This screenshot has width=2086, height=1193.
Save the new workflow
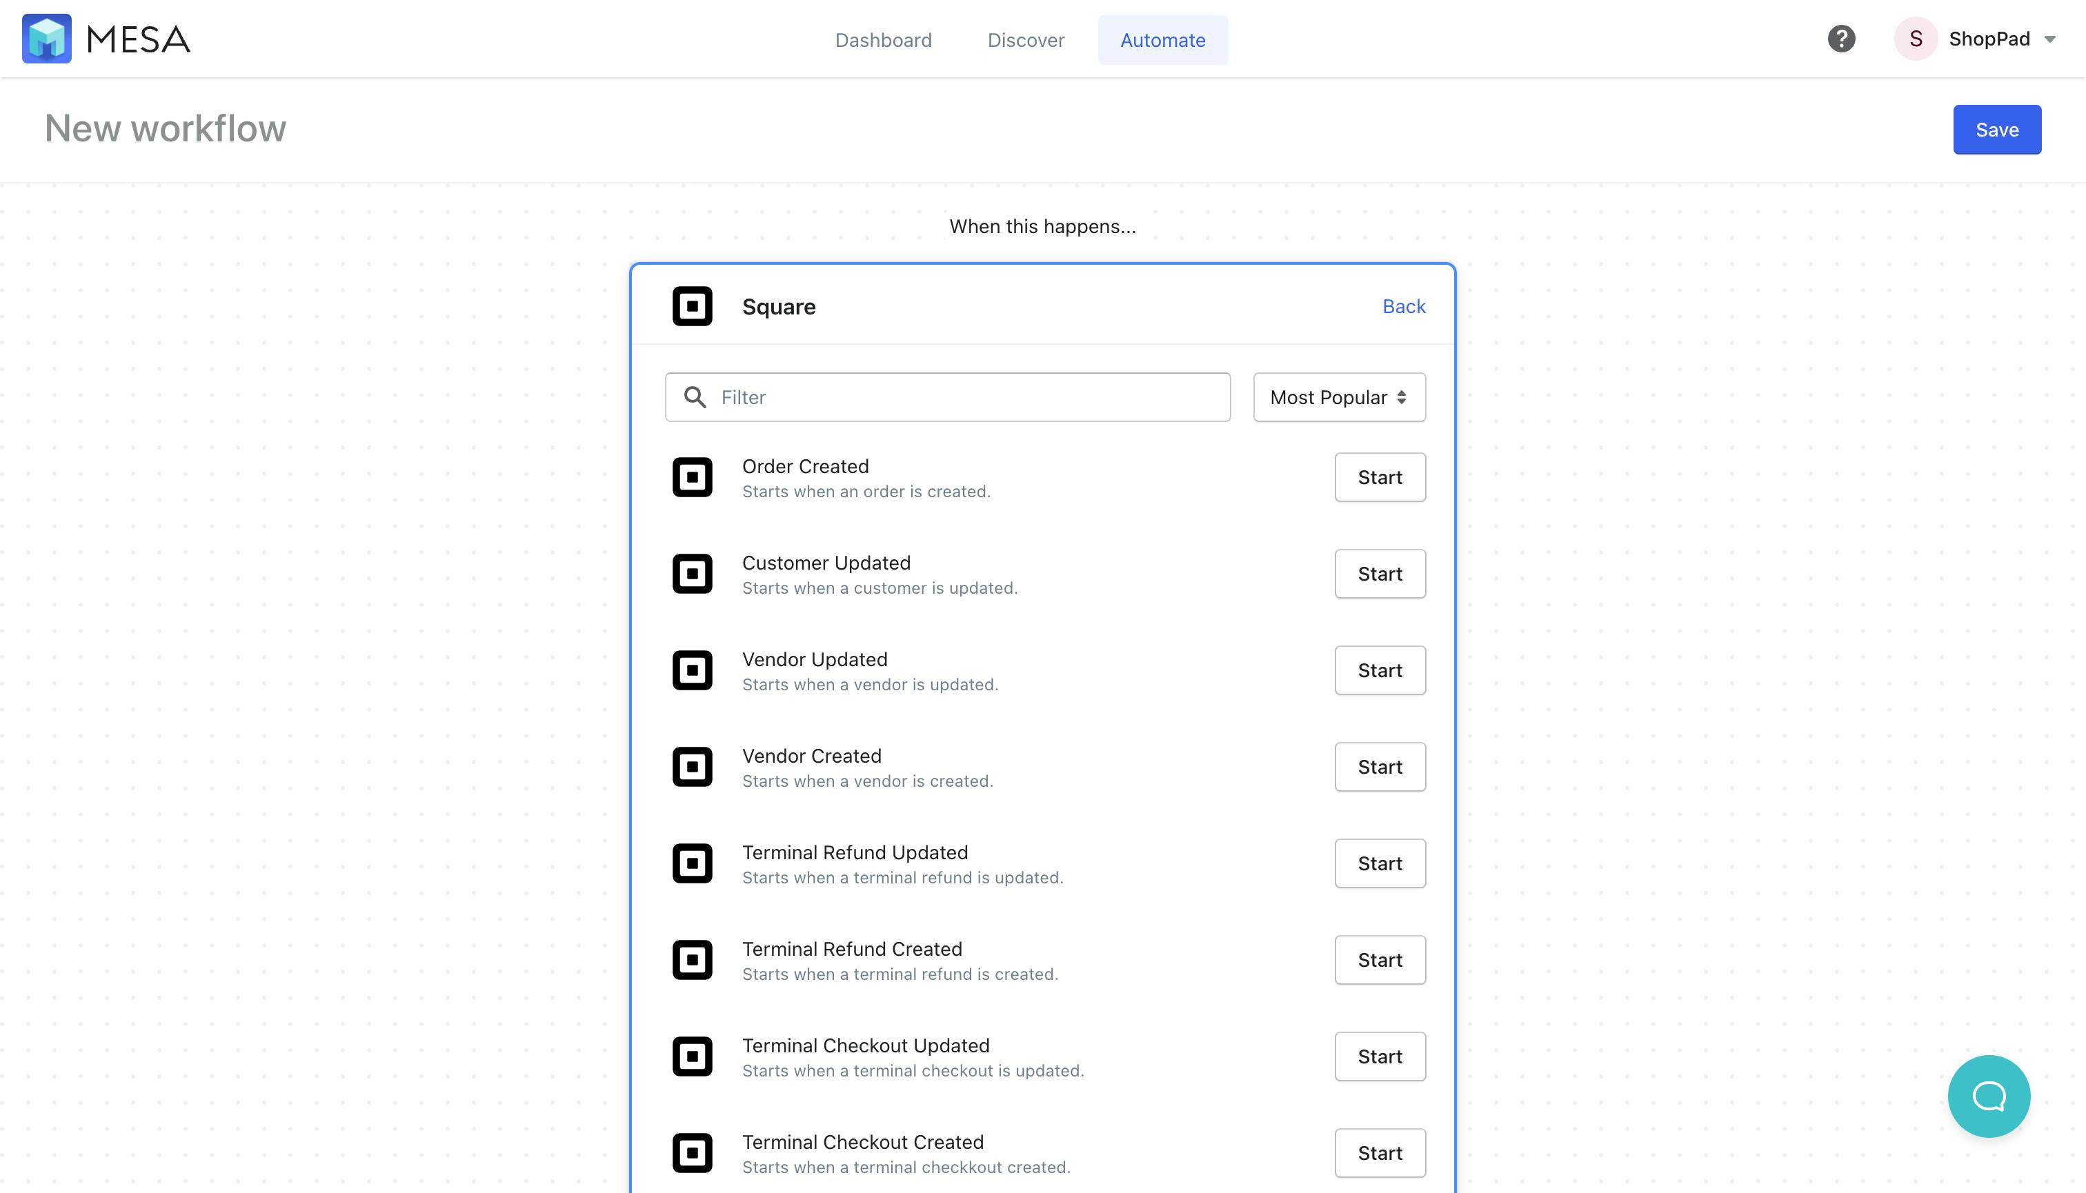point(1996,130)
